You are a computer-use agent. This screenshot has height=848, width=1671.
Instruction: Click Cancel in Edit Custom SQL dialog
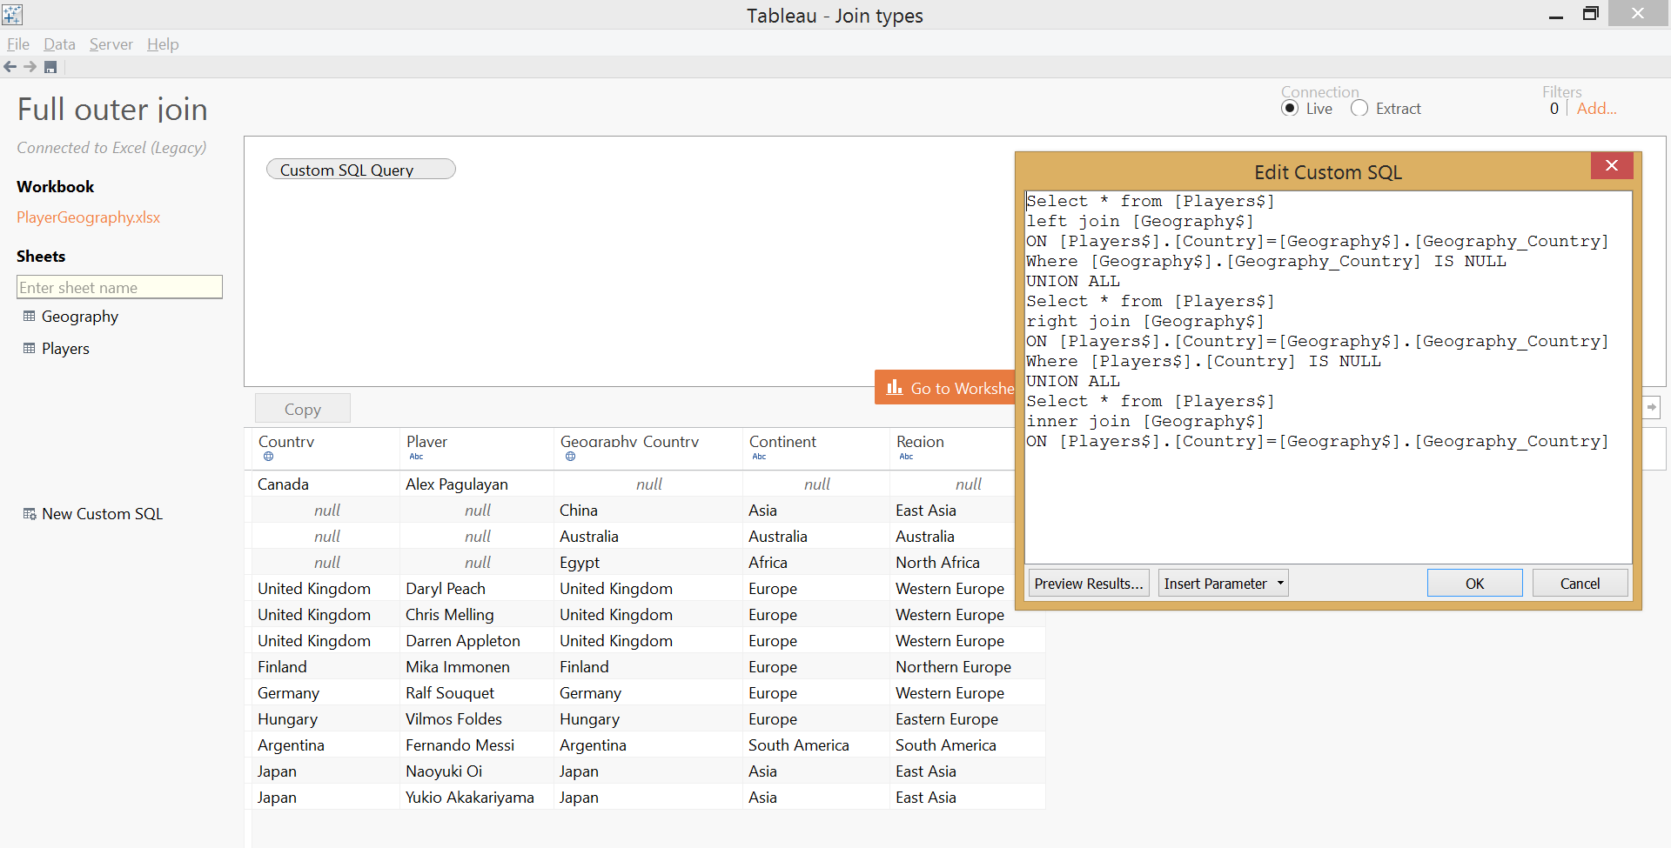pyautogui.click(x=1580, y=584)
